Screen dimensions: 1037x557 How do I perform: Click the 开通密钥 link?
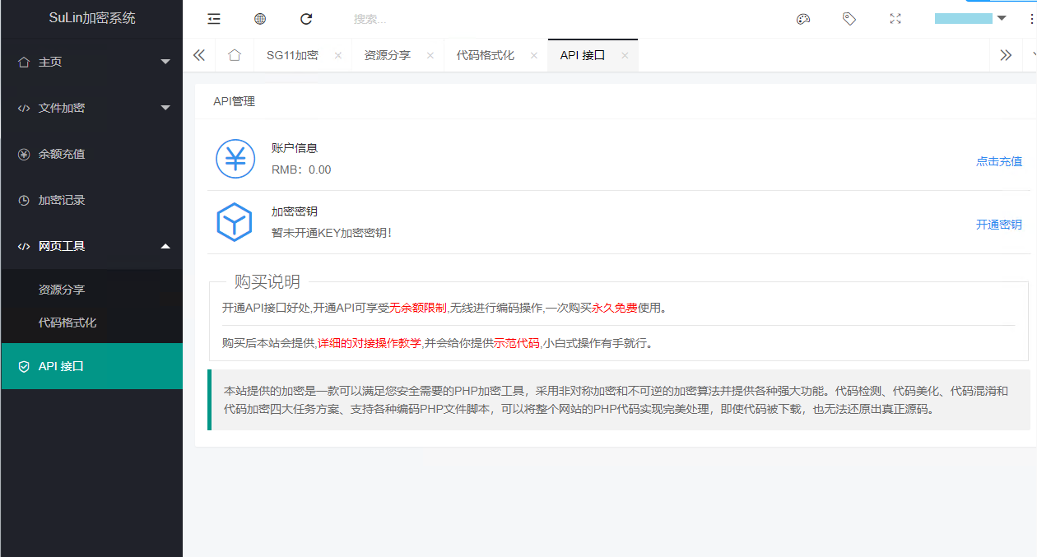[998, 224]
